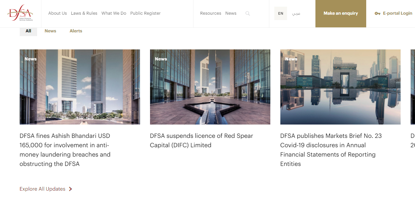Select the News filter tab
Screen dimensions: 415x215
click(x=50, y=31)
